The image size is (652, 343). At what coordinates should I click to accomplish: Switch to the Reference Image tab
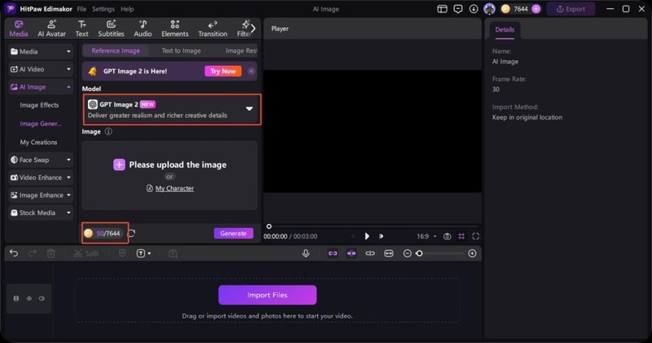(x=116, y=51)
